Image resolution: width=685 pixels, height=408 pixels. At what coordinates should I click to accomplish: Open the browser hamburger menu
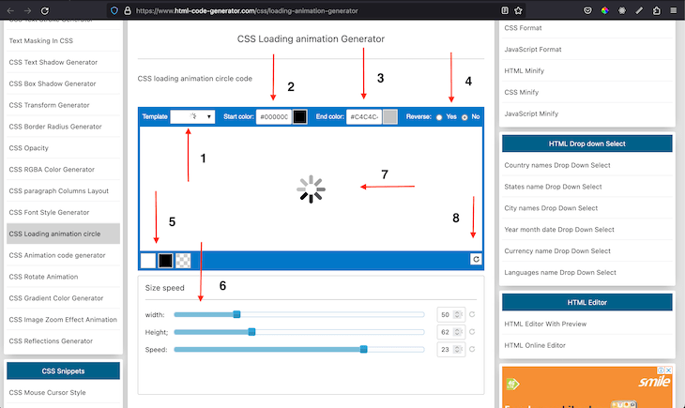click(673, 9)
